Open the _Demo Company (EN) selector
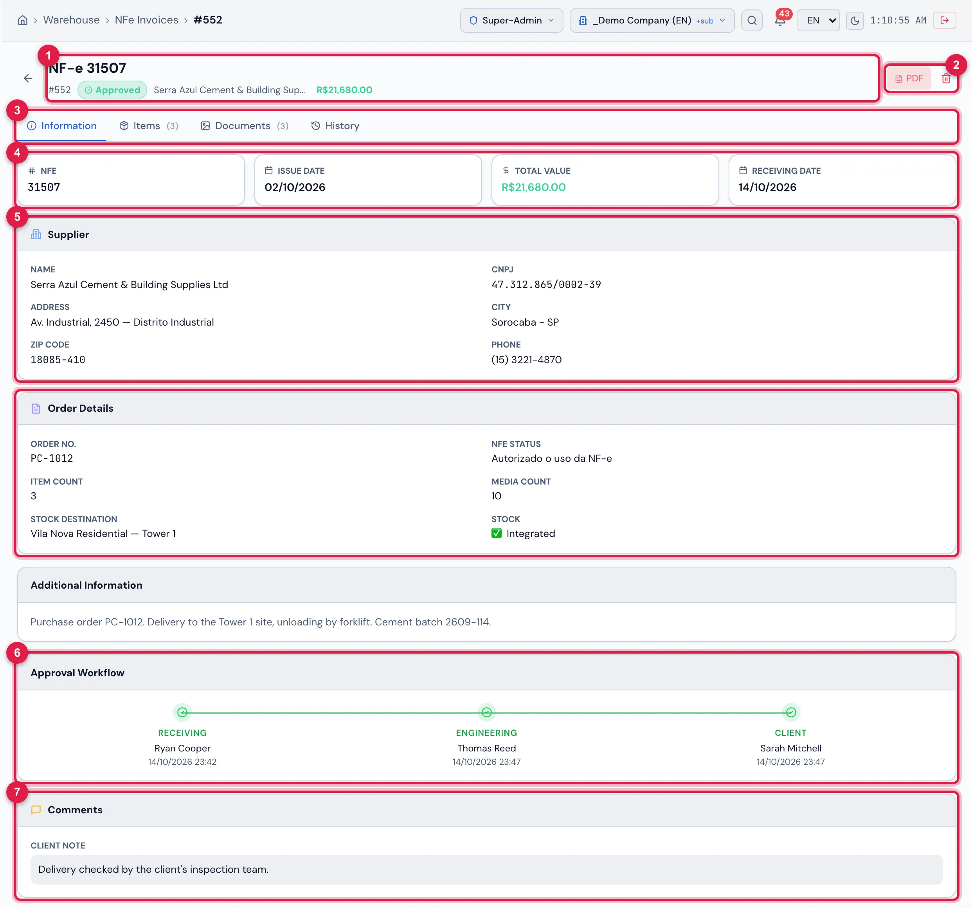This screenshot has width=972, height=908. click(x=652, y=20)
